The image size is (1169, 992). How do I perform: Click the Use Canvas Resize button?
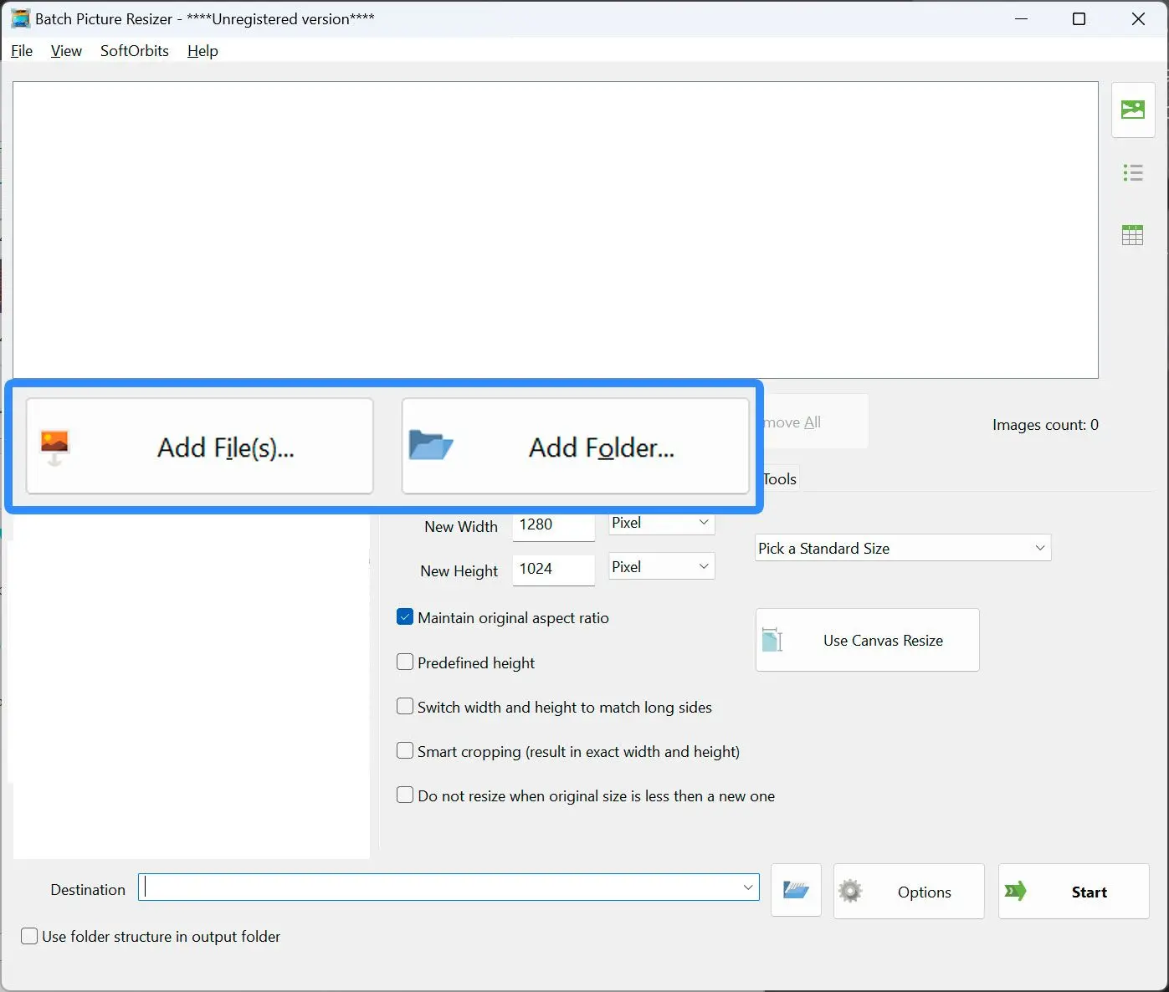point(868,640)
